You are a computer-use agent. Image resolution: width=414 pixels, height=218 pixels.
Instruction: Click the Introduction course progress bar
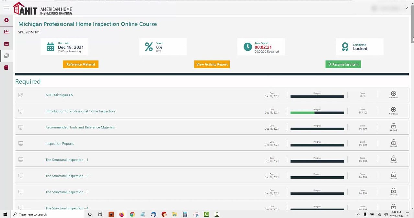[x=317, y=113]
